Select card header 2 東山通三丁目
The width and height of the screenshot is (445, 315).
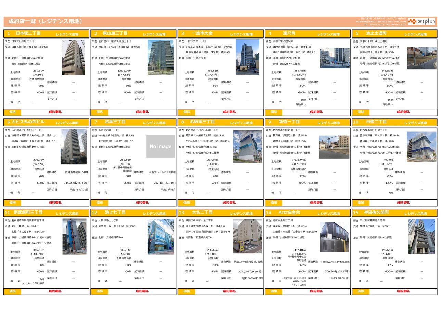[x=133, y=34]
